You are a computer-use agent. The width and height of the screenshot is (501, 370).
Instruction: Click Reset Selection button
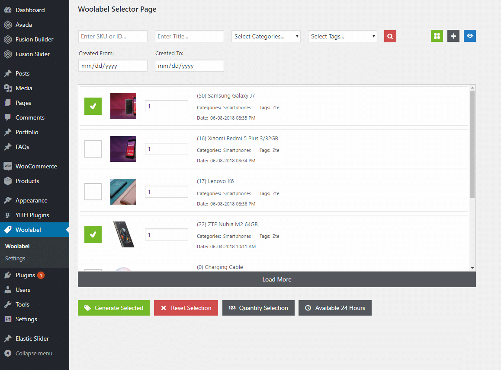tap(186, 308)
